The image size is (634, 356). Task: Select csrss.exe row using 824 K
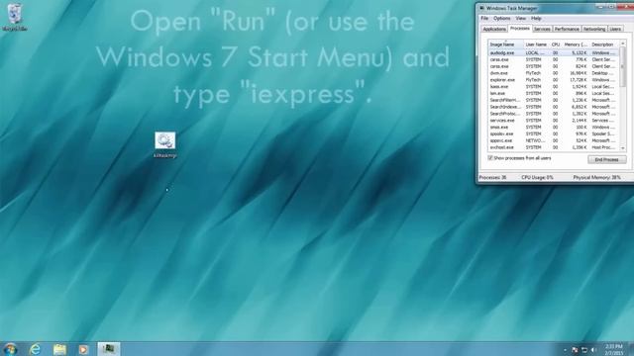[554, 66]
